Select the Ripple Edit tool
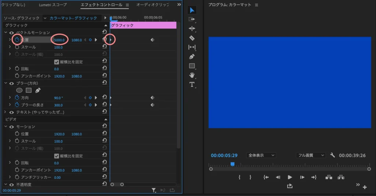The image size is (376, 196). point(192,29)
